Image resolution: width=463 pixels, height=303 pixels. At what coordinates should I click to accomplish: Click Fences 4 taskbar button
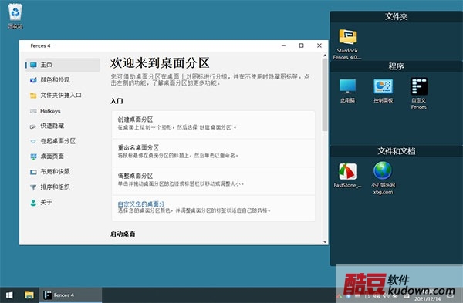[x=70, y=295]
